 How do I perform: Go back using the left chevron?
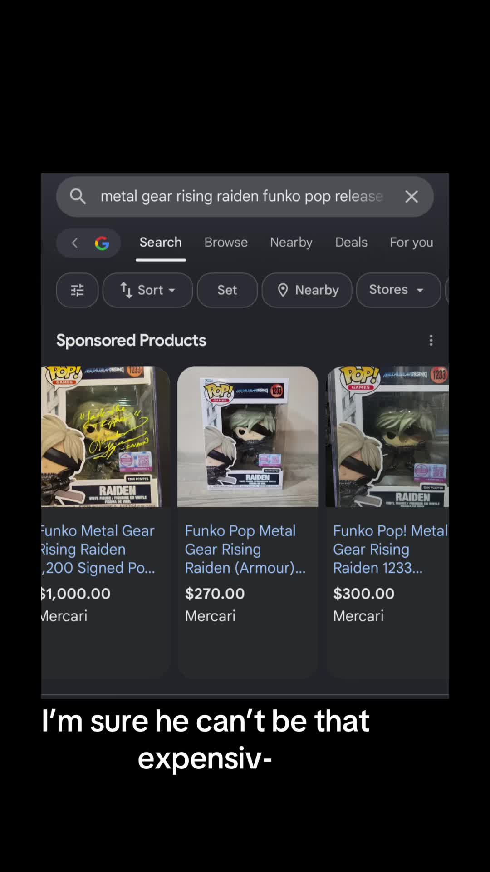(75, 243)
